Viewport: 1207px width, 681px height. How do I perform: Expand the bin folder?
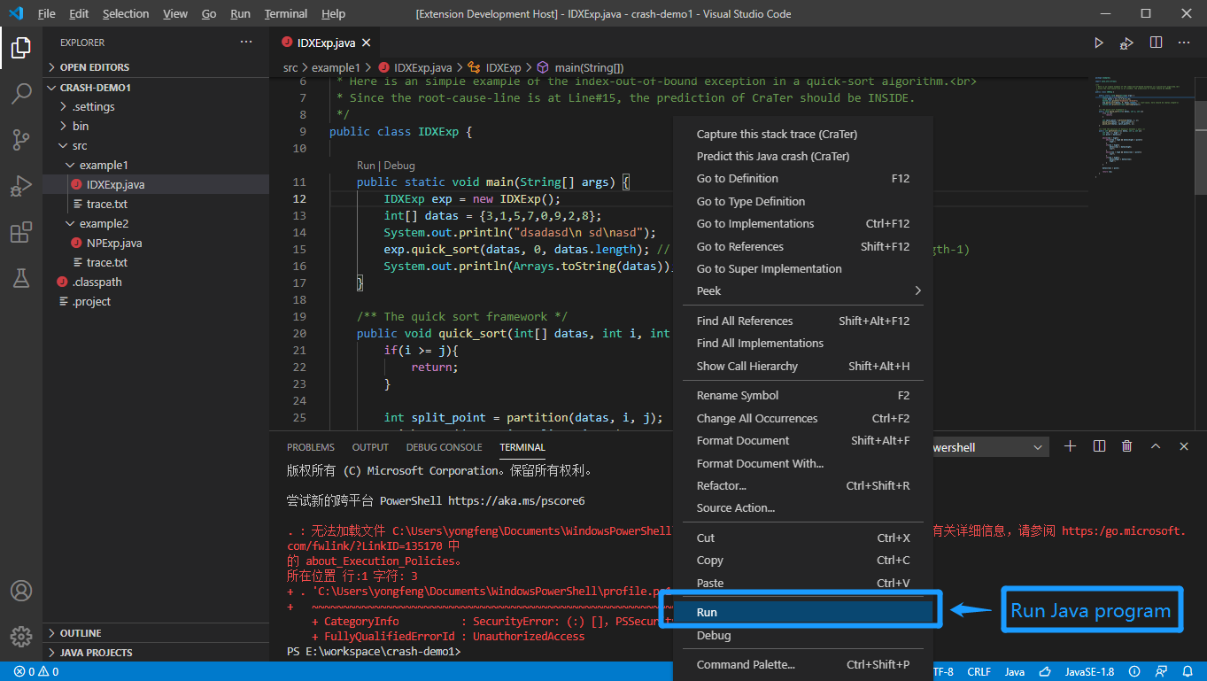[x=156, y=126]
